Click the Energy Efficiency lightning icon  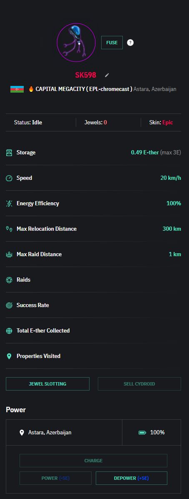tap(9, 203)
